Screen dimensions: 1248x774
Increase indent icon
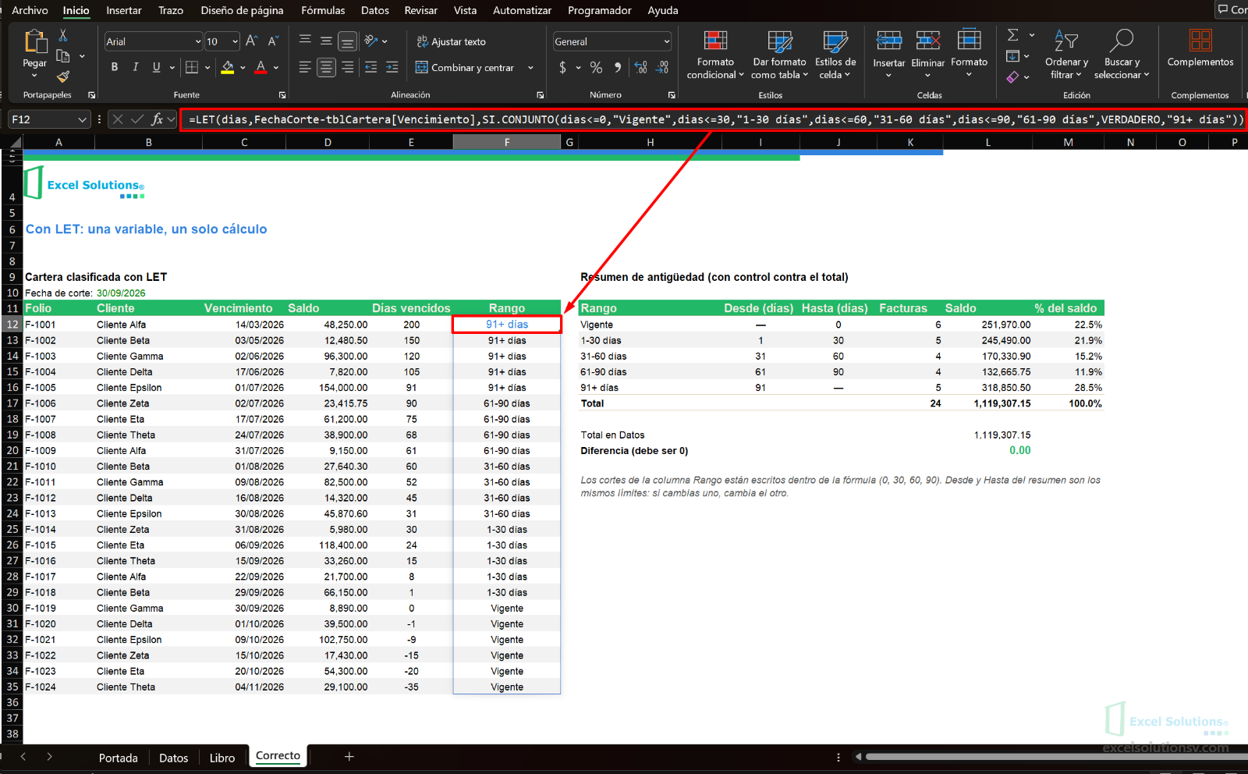[x=392, y=68]
